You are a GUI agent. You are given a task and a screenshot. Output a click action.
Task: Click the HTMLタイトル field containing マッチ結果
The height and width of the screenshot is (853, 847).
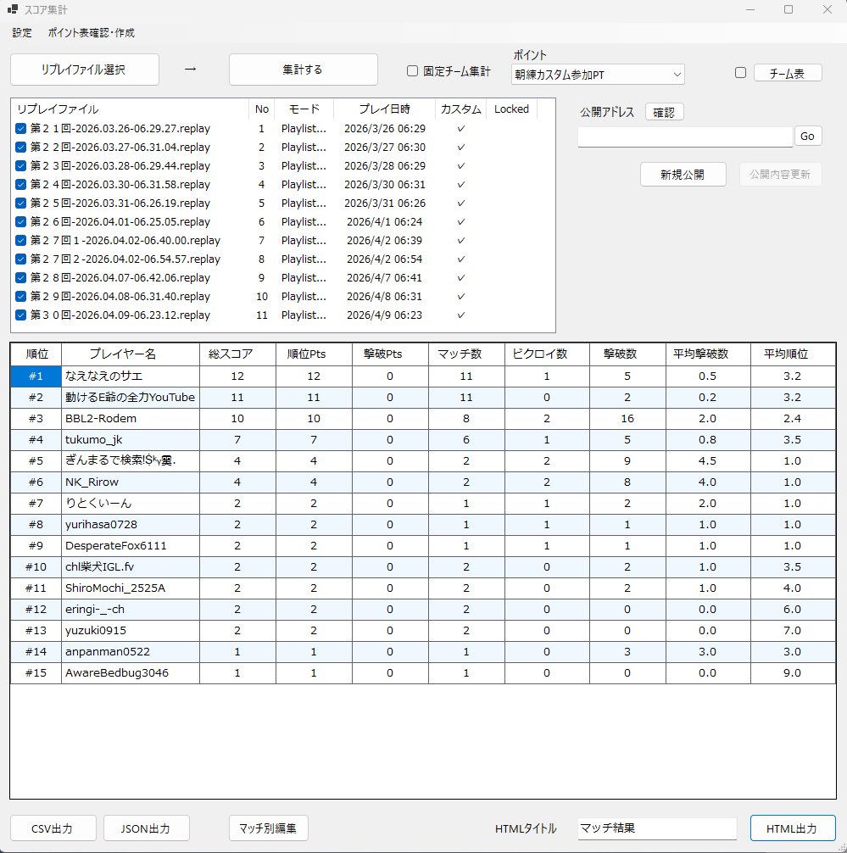coord(657,828)
